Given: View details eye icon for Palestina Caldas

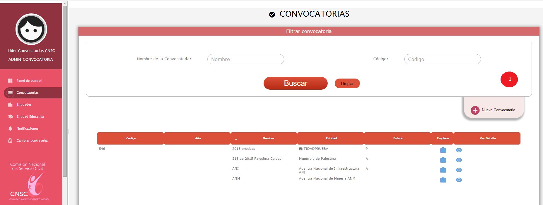Looking at the screenshot, I should click(459, 160).
